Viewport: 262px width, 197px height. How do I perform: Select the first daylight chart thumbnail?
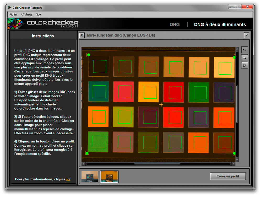click(x=90, y=177)
